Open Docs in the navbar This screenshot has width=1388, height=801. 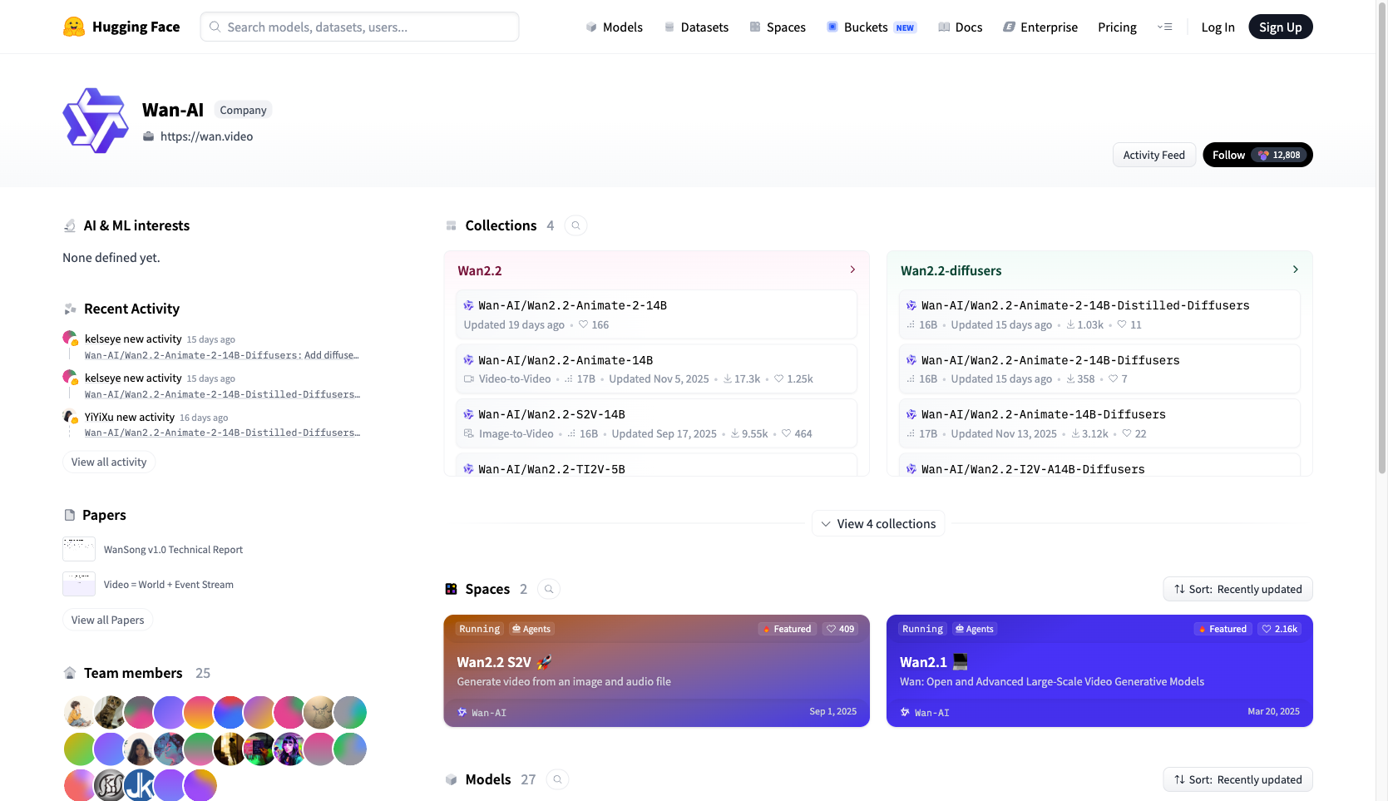961,27
